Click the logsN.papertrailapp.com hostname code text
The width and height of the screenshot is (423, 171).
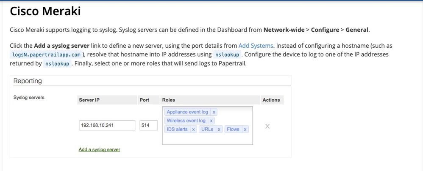coord(46,54)
